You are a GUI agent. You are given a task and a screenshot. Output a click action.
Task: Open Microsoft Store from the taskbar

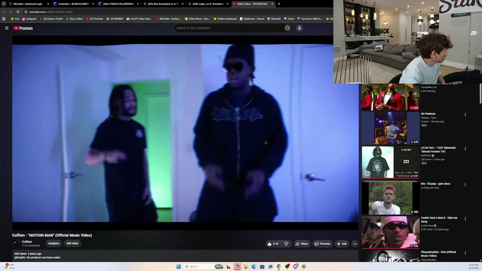262,266
